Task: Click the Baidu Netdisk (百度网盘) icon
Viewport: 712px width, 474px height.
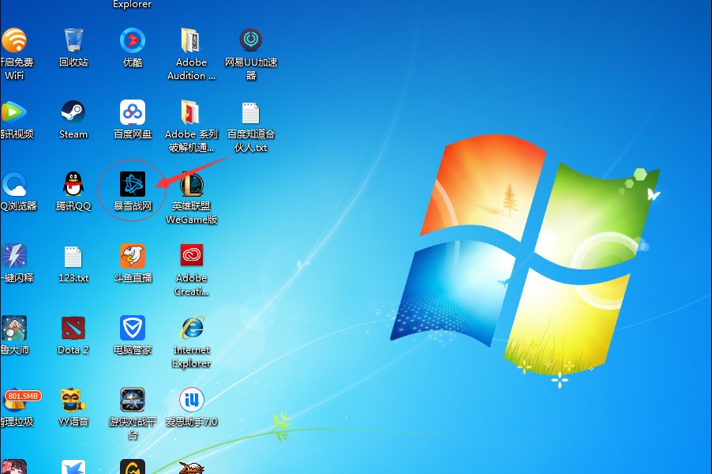Action: (133, 112)
